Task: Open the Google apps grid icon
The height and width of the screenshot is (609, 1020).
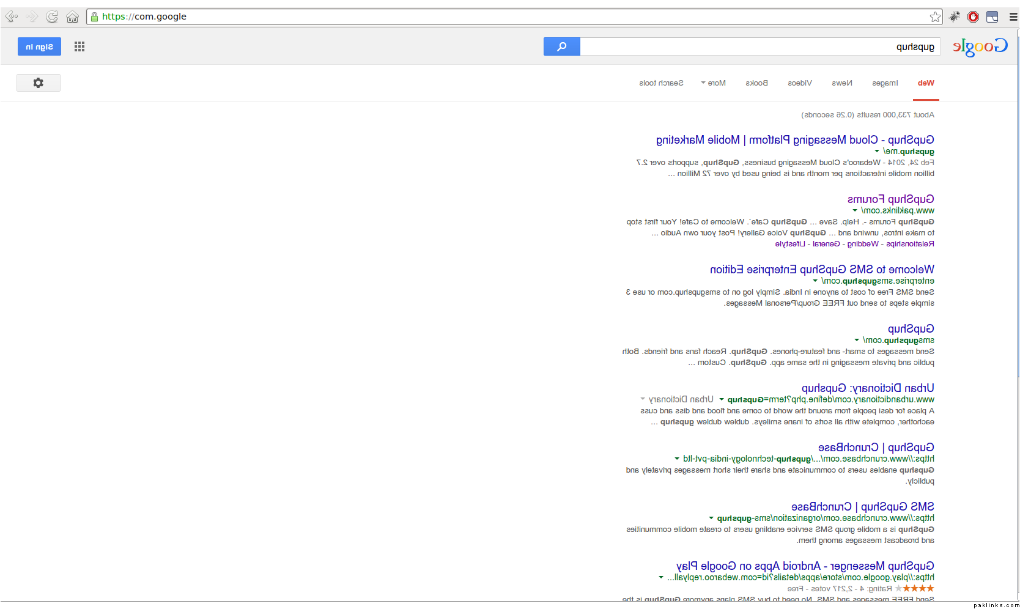Action: click(x=79, y=46)
